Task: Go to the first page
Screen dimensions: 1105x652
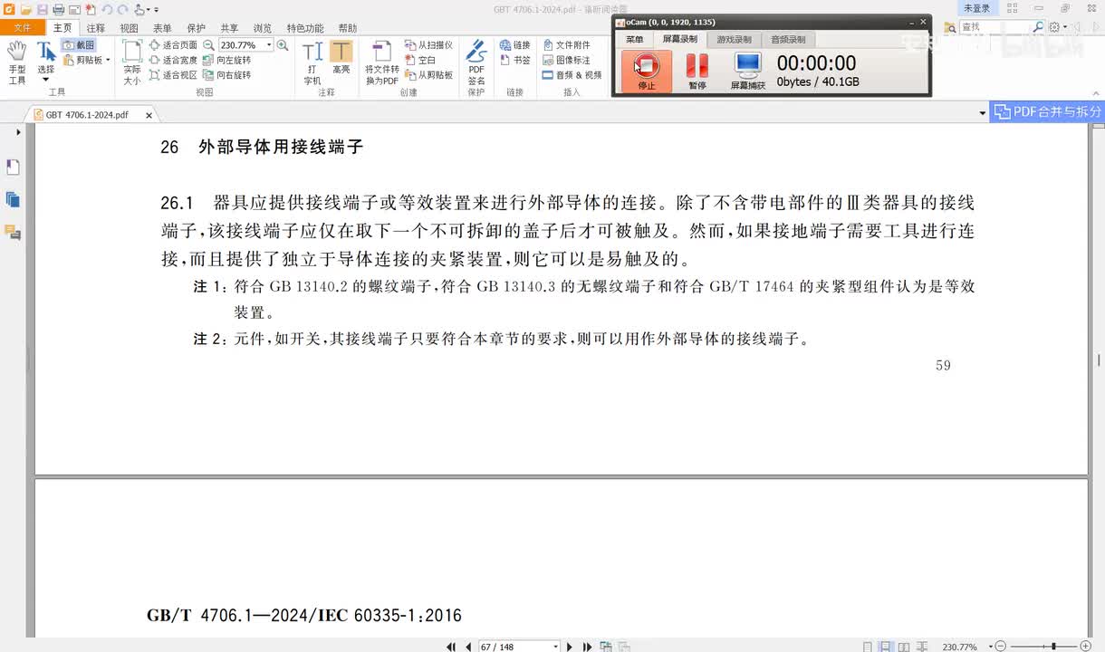Action: 451,647
